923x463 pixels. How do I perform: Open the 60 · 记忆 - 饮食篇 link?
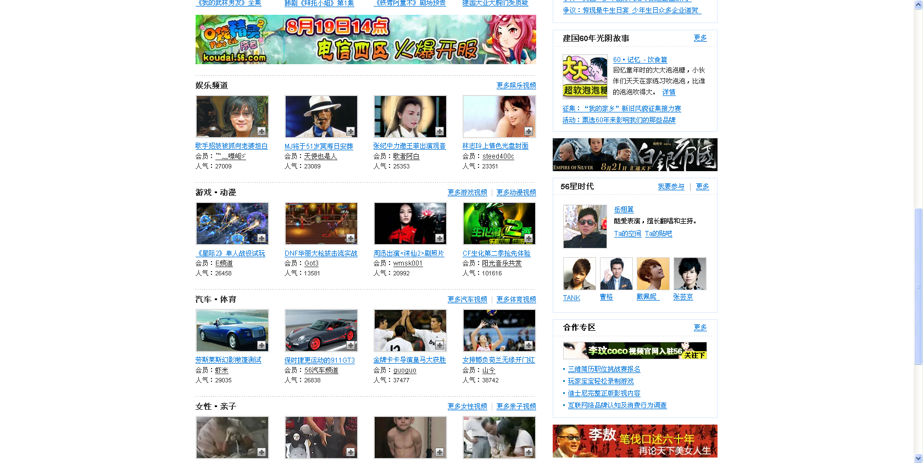click(640, 60)
